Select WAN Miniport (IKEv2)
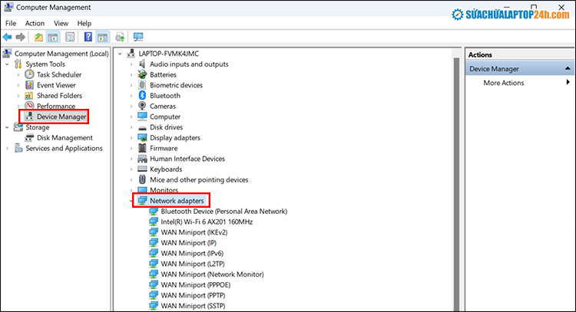The height and width of the screenshot is (312, 576). pos(194,232)
